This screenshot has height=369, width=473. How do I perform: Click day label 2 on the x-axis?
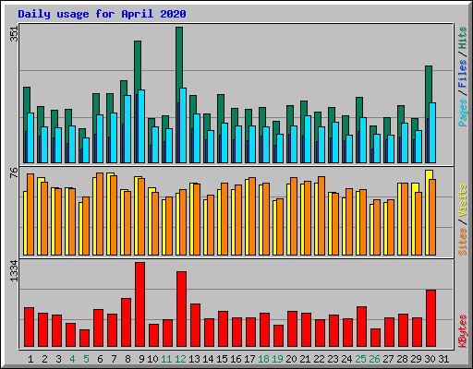pyautogui.click(x=44, y=359)
